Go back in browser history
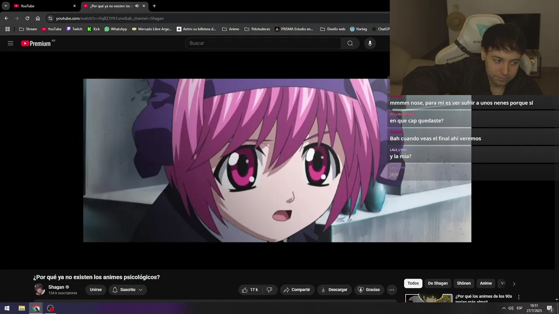 (x=6, y=18)
